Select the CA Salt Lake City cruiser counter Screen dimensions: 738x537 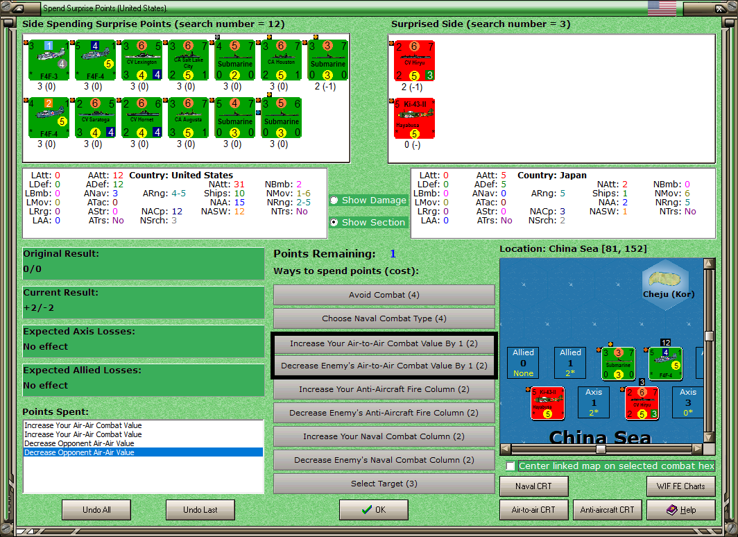188,60
